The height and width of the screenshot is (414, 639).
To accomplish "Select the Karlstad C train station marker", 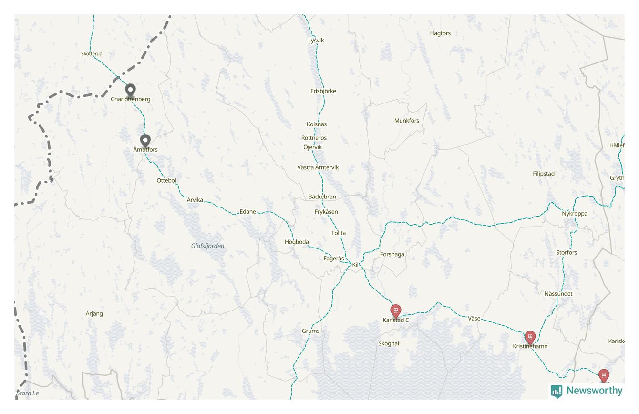I will [395, 311].
